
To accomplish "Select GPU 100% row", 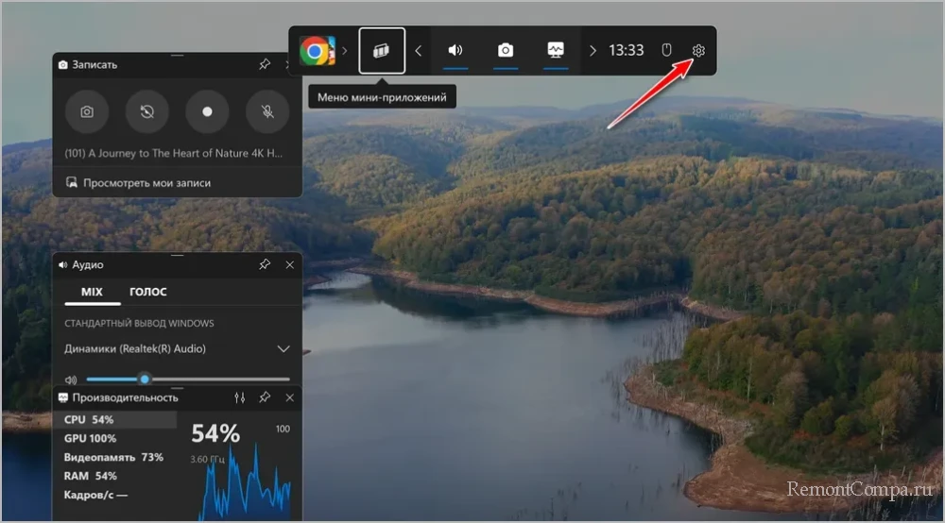I will pos(114,438).
